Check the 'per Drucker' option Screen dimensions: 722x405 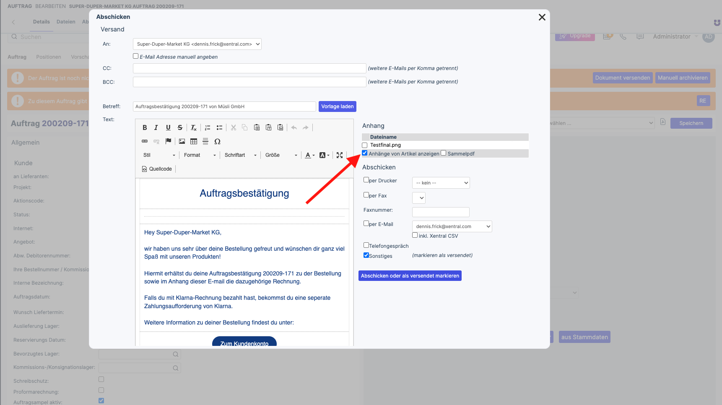pyautogui.click(x=366, y=180)
